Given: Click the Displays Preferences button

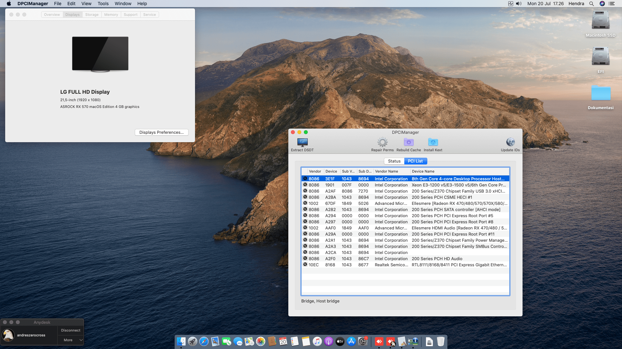Looking at the screenshot, I should (x=161, y=132).
